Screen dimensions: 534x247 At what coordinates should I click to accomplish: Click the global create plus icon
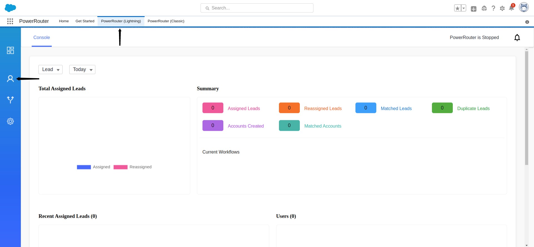coord(474,9)
